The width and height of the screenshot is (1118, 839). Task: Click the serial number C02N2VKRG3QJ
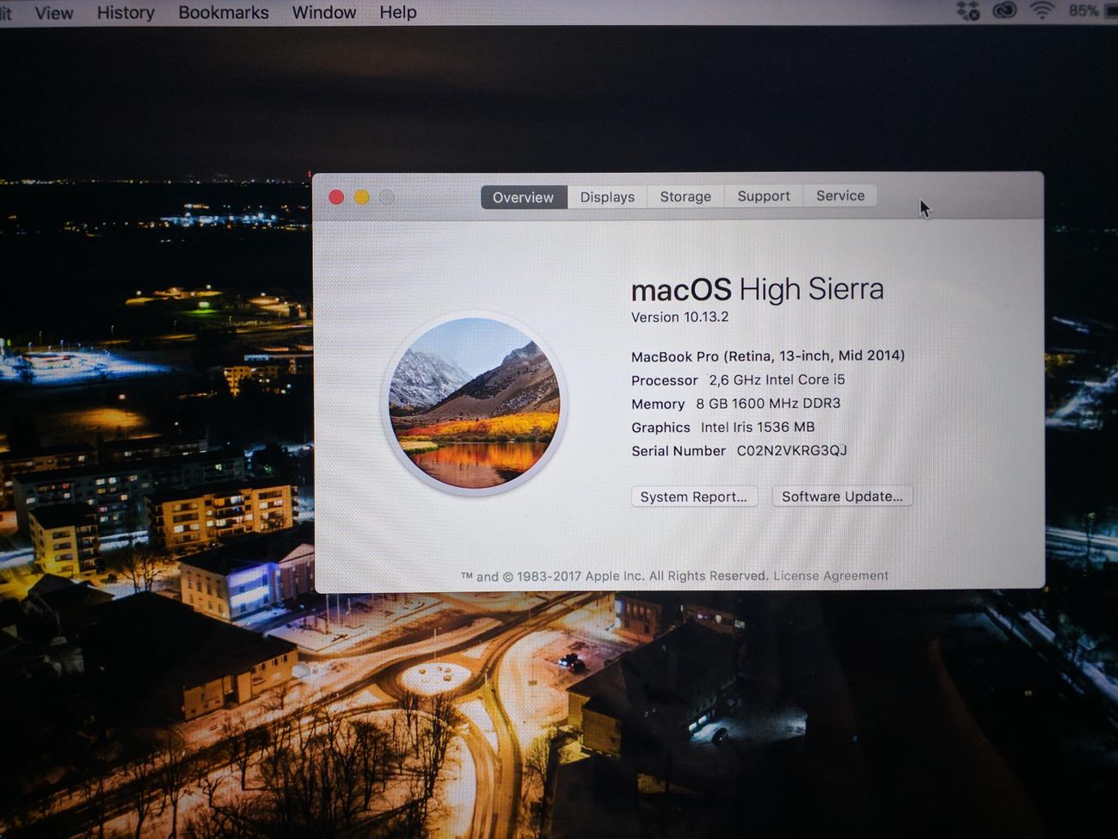(792, 450)
